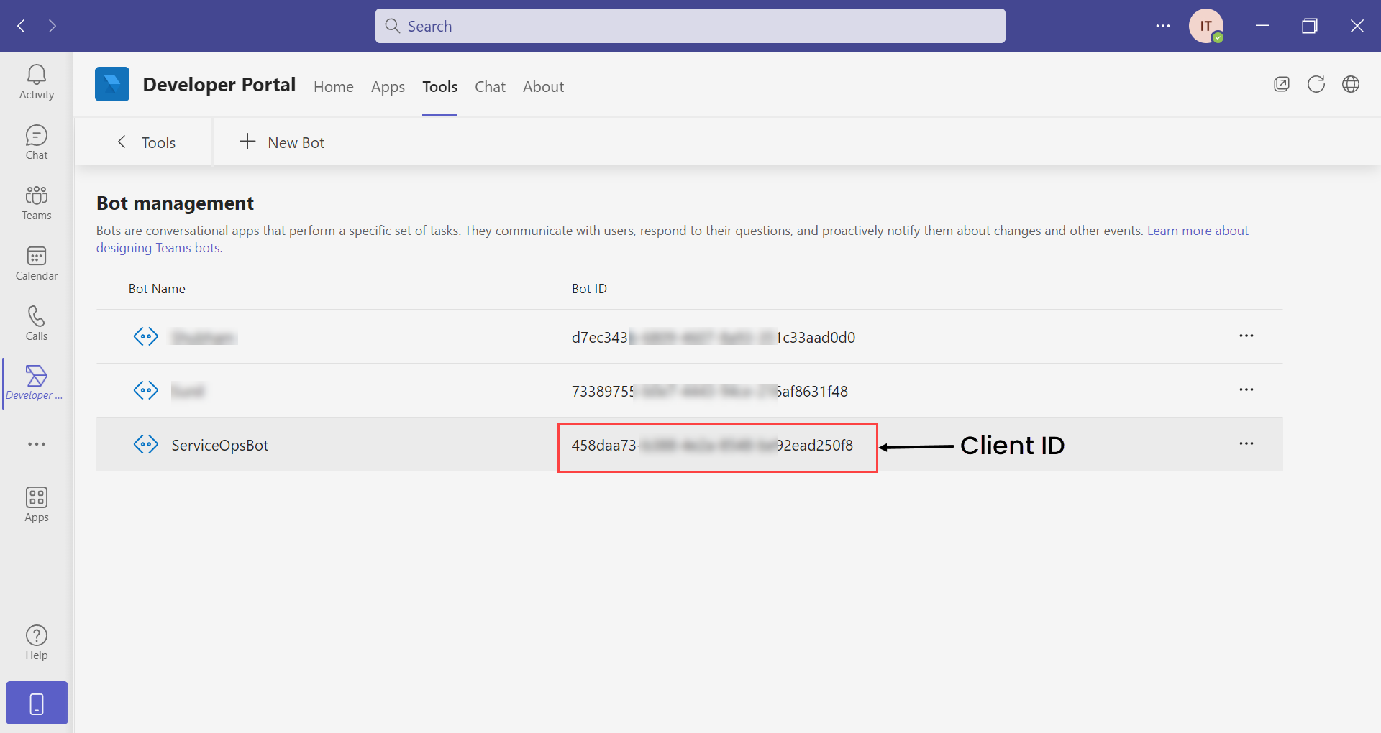Click the refresh icon in Developer Portal
Image resolution: width=1381 pixels, height=733 pixels.
pyautogui.click(x=1316, y=84)
